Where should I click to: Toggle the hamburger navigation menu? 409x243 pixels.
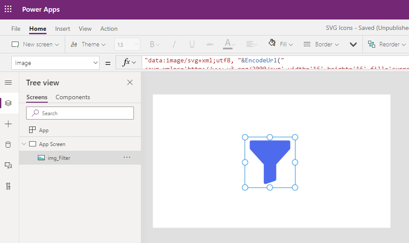(x=8, y=83)
